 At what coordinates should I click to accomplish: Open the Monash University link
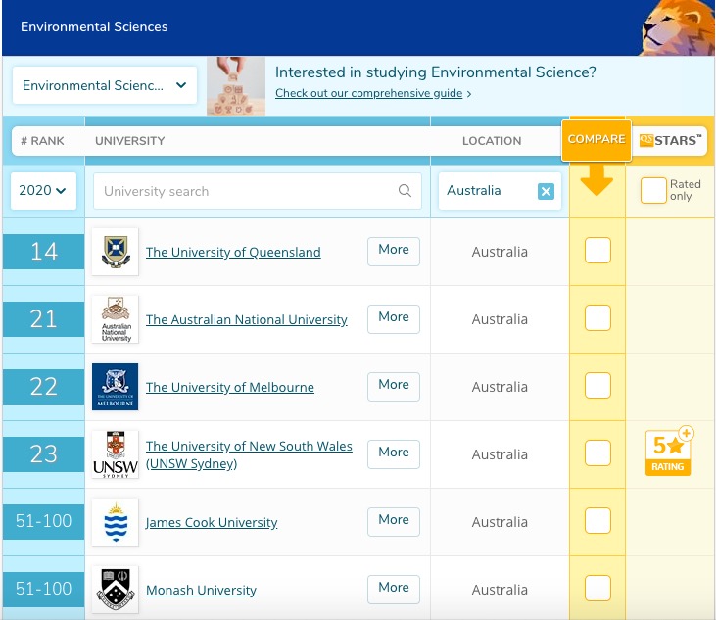[x=201, y=590]
